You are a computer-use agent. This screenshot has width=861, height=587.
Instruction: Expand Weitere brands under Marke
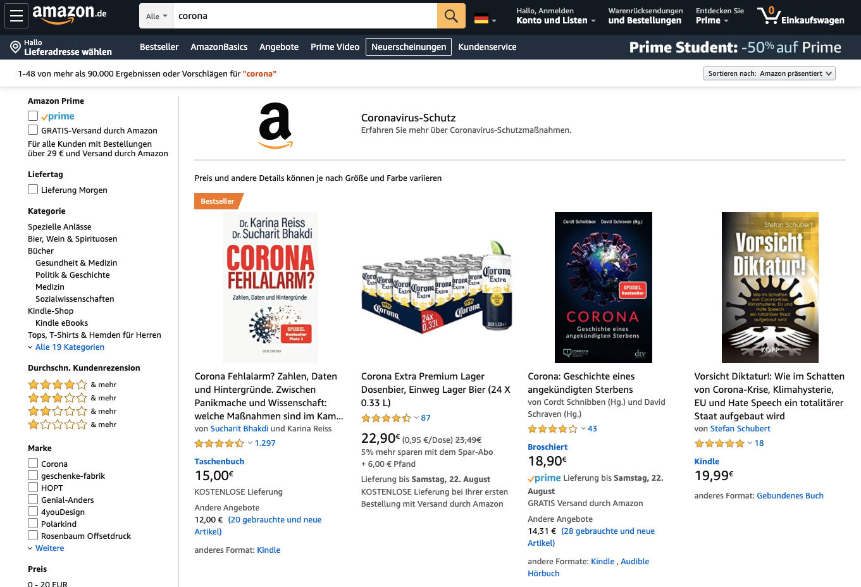click(x=49, y=548)
